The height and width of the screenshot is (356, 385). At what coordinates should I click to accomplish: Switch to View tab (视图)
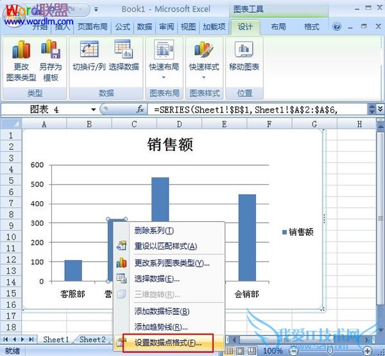coord(188,26)
